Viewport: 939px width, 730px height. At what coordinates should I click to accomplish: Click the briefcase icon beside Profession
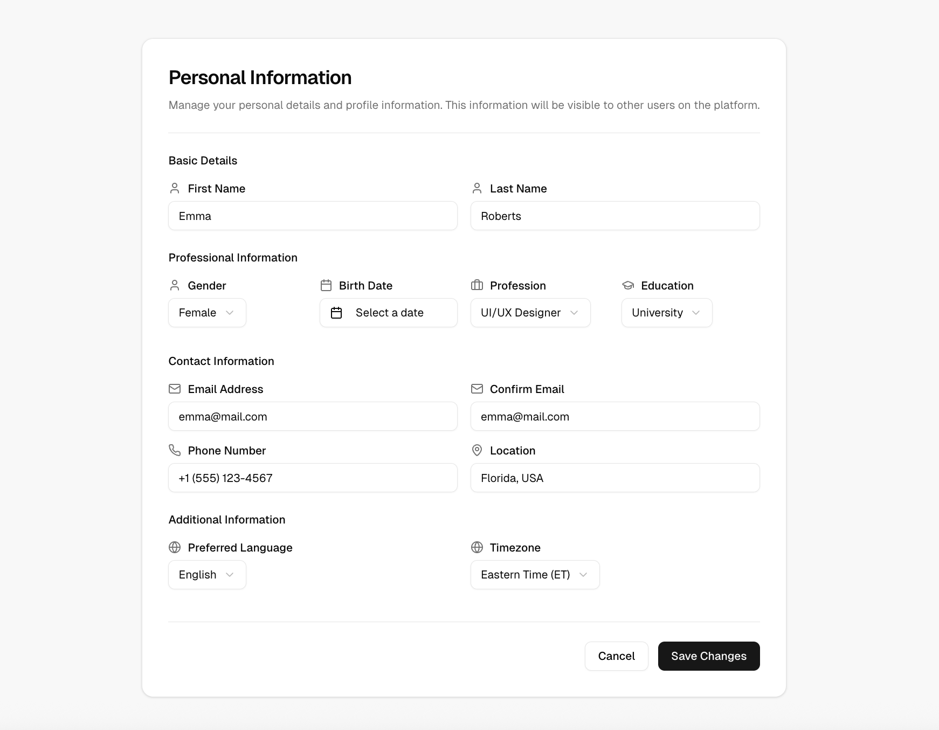477,285
